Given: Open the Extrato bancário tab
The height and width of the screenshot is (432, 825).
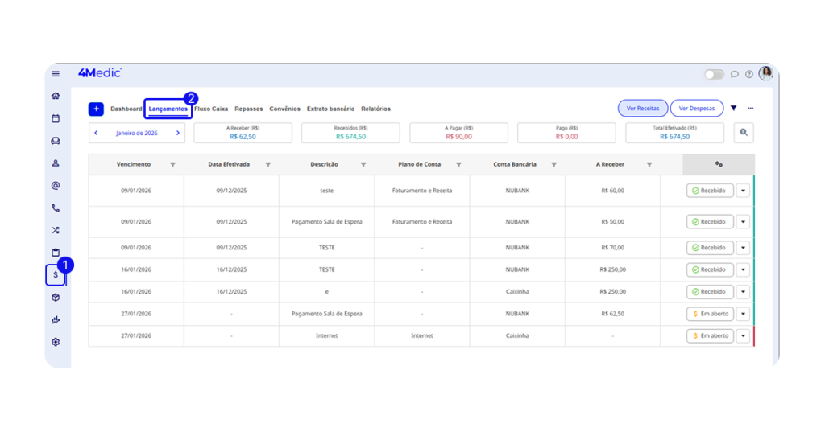Looking at the screenshot, I should [330, 109].
